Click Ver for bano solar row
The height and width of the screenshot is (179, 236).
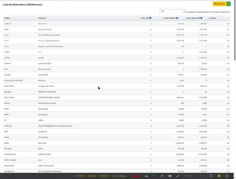(x=228, y=143)
